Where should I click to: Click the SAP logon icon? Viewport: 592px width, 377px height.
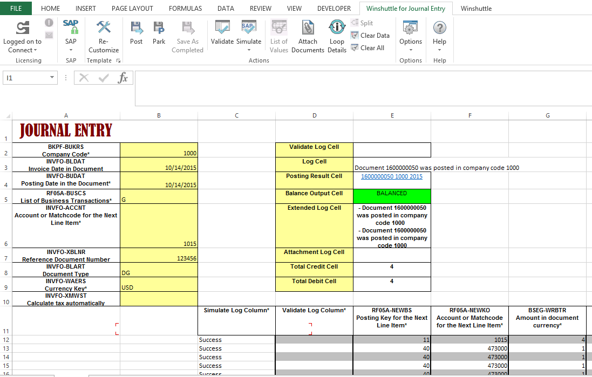pos(71,27)
